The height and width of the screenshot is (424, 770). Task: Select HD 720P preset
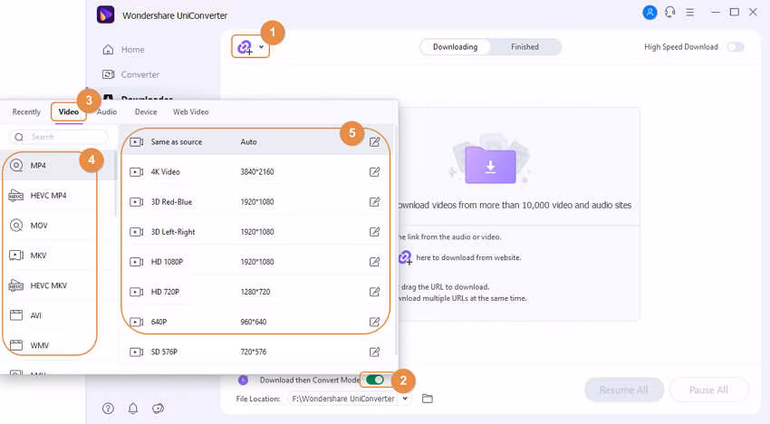256,292
